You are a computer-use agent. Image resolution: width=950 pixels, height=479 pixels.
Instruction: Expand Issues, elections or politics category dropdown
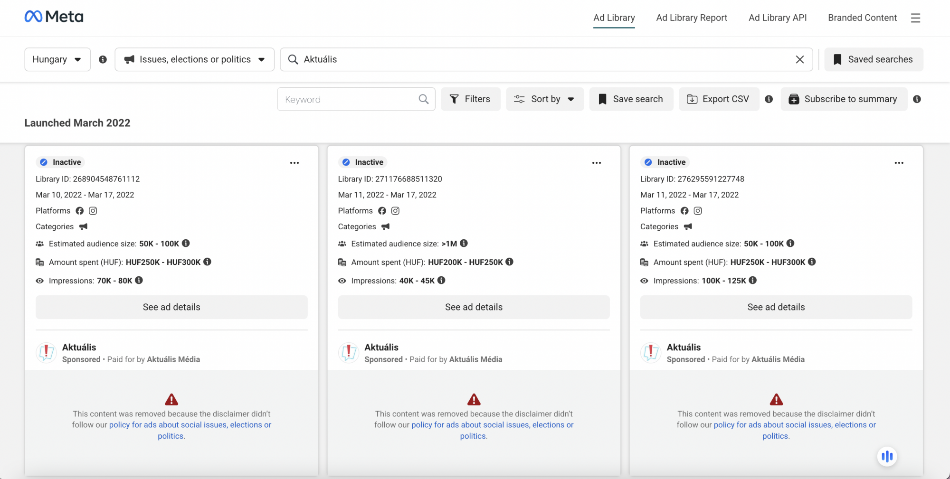pos(195,59)
